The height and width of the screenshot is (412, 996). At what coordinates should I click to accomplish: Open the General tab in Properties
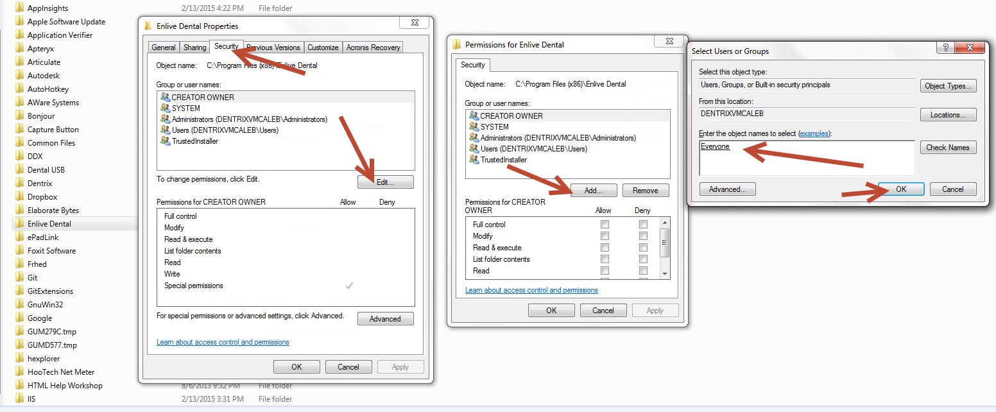(x=164, y=47)
